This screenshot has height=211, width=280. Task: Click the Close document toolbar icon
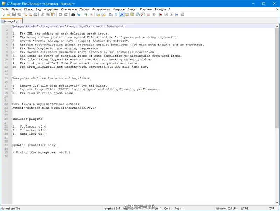(x=25, y=15)
